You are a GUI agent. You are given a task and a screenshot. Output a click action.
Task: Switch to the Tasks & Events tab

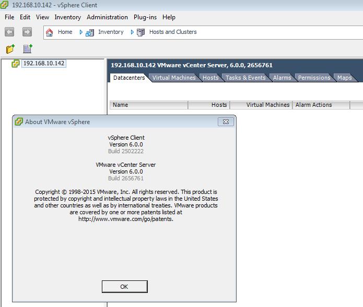pos(245,78)
